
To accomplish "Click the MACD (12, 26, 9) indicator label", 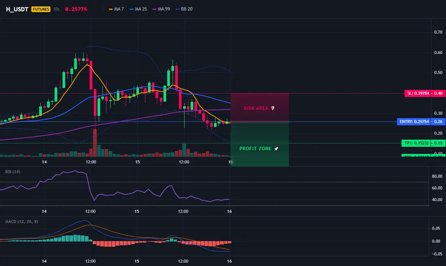I will pos(21,221).
